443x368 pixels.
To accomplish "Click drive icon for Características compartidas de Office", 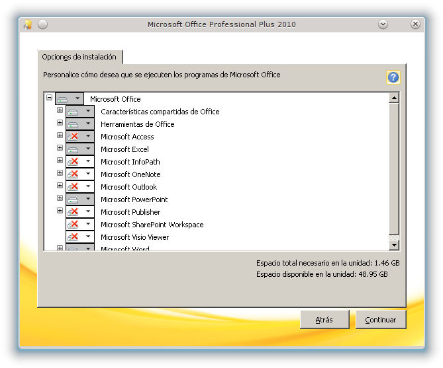I will tap(74, 112).
